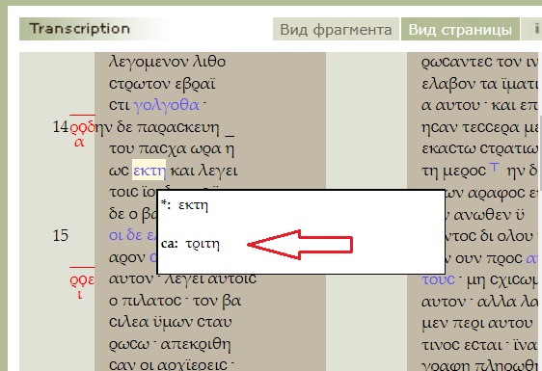Click the word παρασκευη in verse 14
This screenshot has width=542, height=371.
coord(178,128)
